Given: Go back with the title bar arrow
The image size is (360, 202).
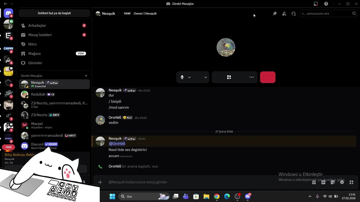Looking at the screenshot, I should (6, 4).
